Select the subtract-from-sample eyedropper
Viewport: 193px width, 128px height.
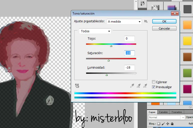(x=145, y=86)
